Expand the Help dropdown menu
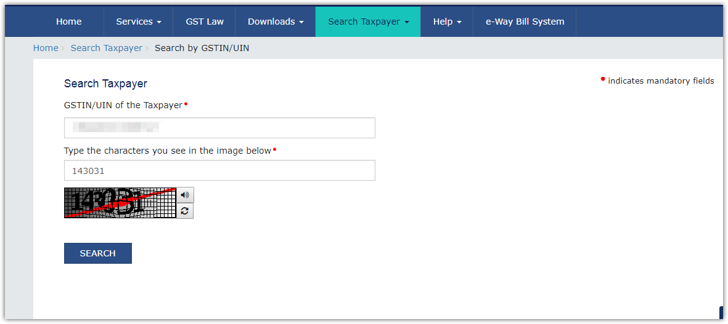The width and height of the screenshot is (728, 324). coord(447,22)
